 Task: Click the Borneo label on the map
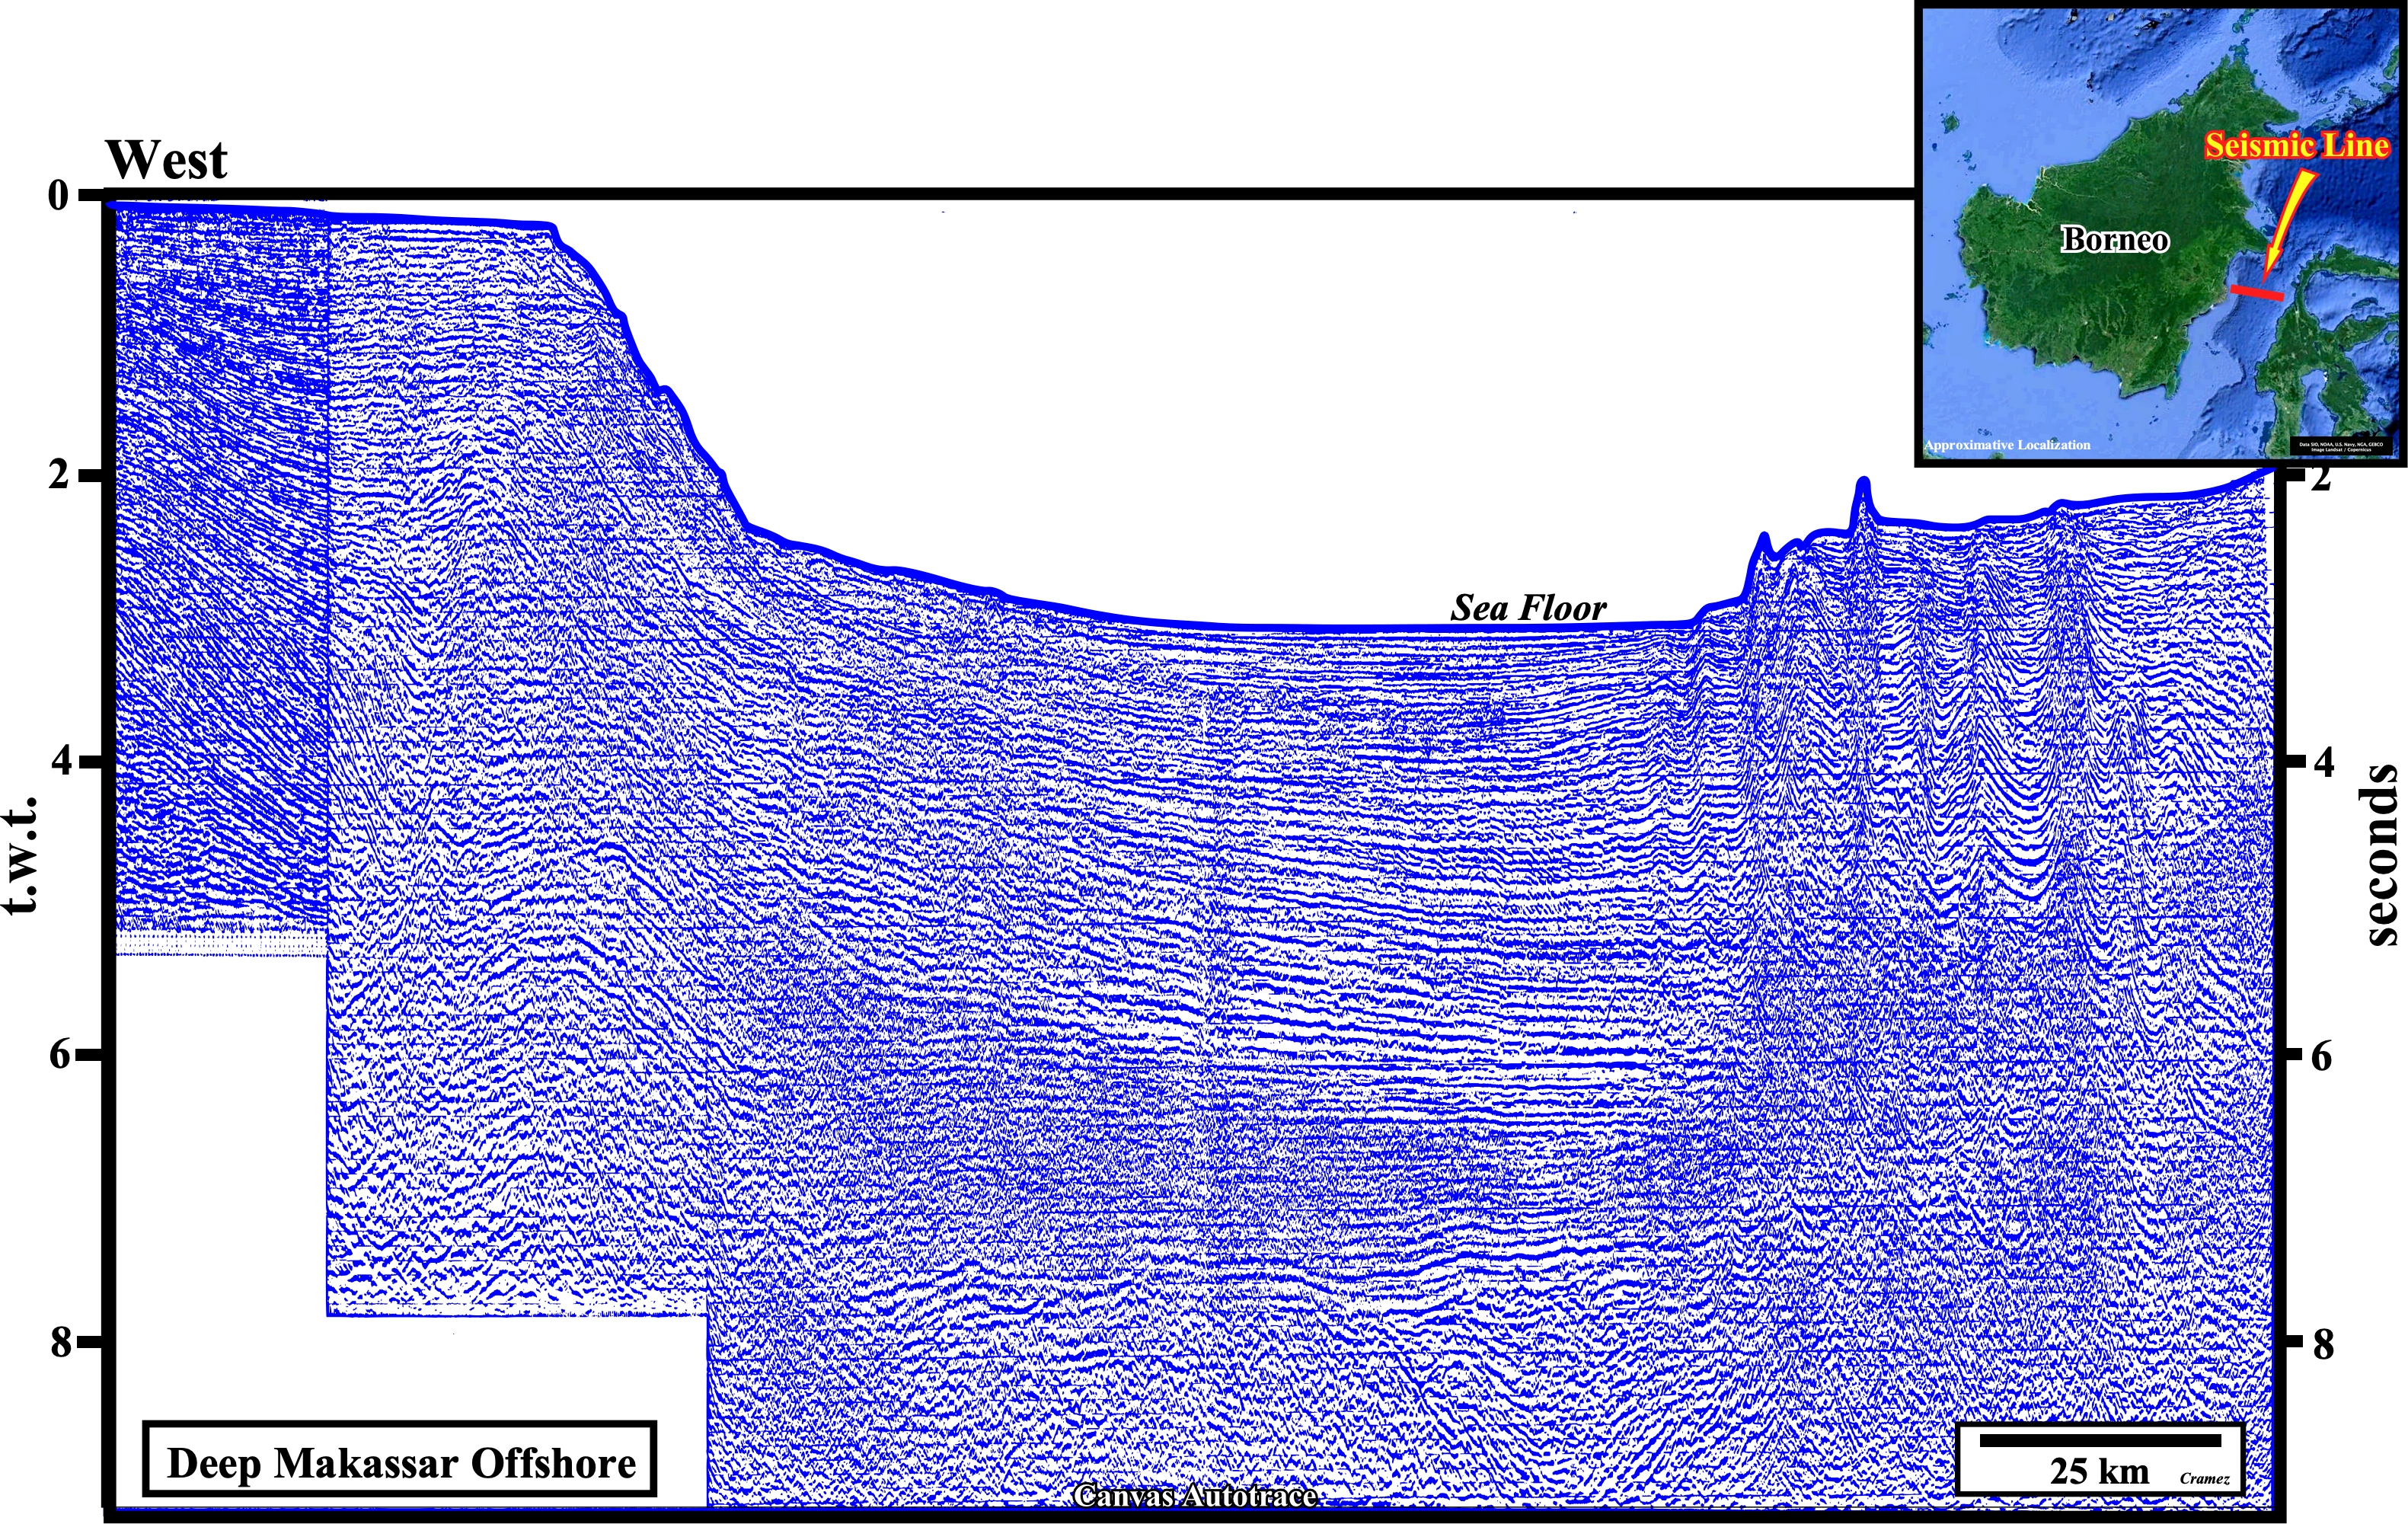pyautogui.click(x=2114, y=240)
